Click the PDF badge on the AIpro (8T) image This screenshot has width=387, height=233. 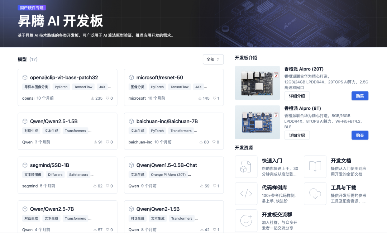click(x=276, y=115)
